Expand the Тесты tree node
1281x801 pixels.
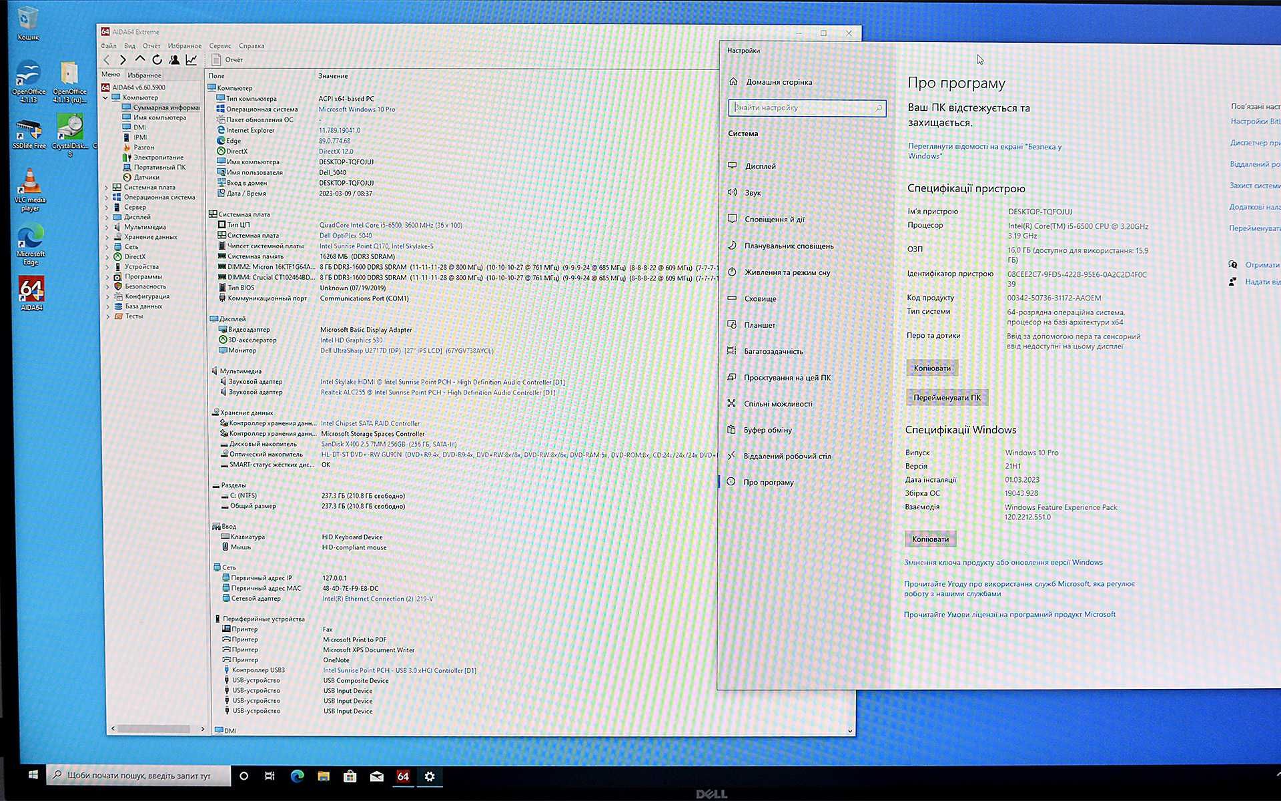(107, 316)
